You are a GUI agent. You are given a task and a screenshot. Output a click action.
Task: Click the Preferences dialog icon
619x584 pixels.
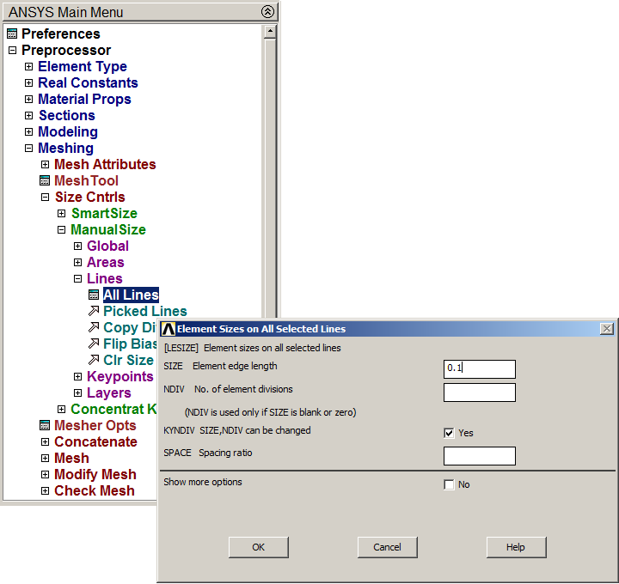[x=11, y=34]
